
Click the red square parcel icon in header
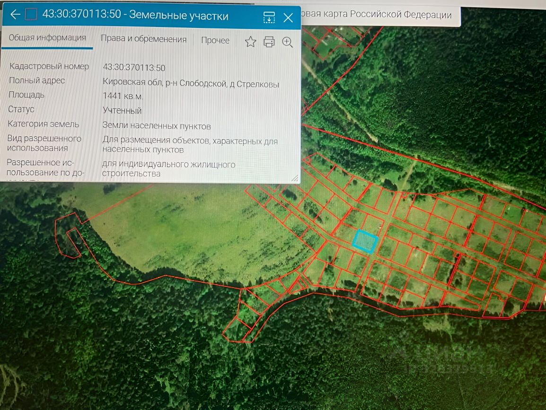31,14
